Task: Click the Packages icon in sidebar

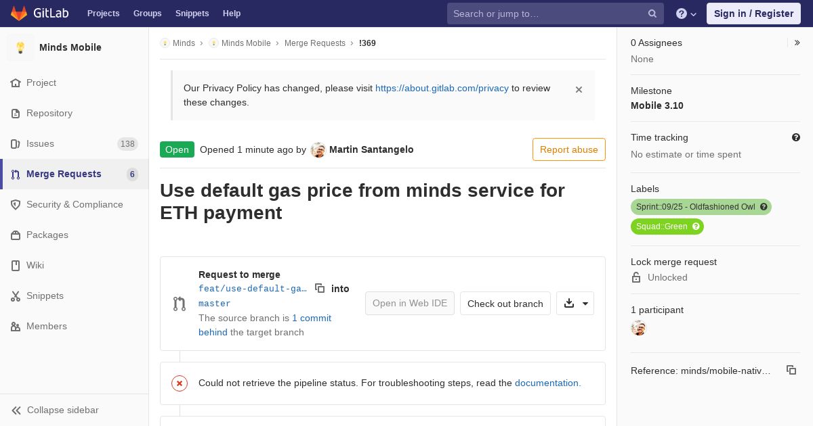Action: click(x=16, y=235)
